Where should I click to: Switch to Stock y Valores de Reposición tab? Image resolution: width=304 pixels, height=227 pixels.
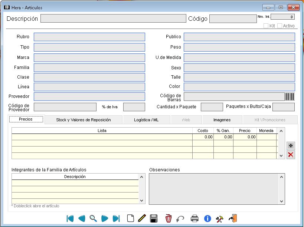(x=84, y=120)
